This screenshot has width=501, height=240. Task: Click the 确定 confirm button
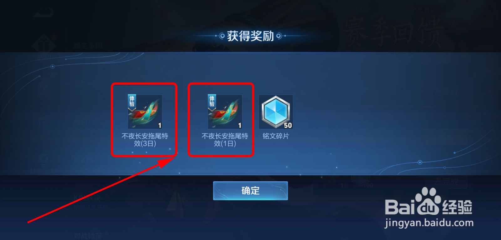click(250, 191)
